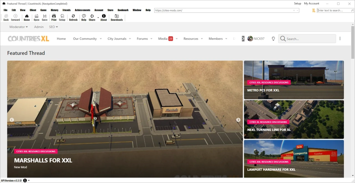
Task: Go to Home using toolbar house icon
Action: pyautogui.click(x=27, y=16)
